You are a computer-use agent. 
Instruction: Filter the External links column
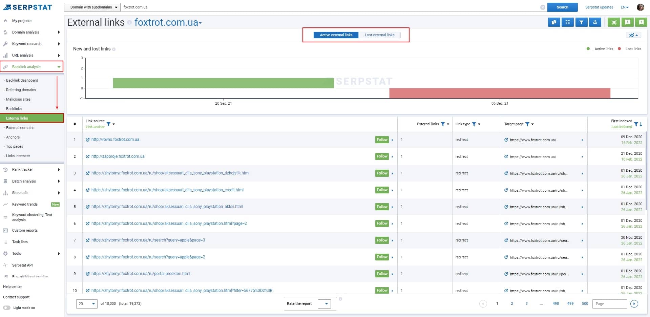[x=443, y=124]
